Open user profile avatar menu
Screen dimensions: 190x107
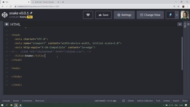pos(185,15)
